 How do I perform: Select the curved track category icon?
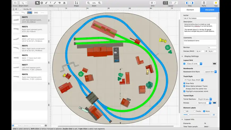pyautogui.click(x=23, y=13)
